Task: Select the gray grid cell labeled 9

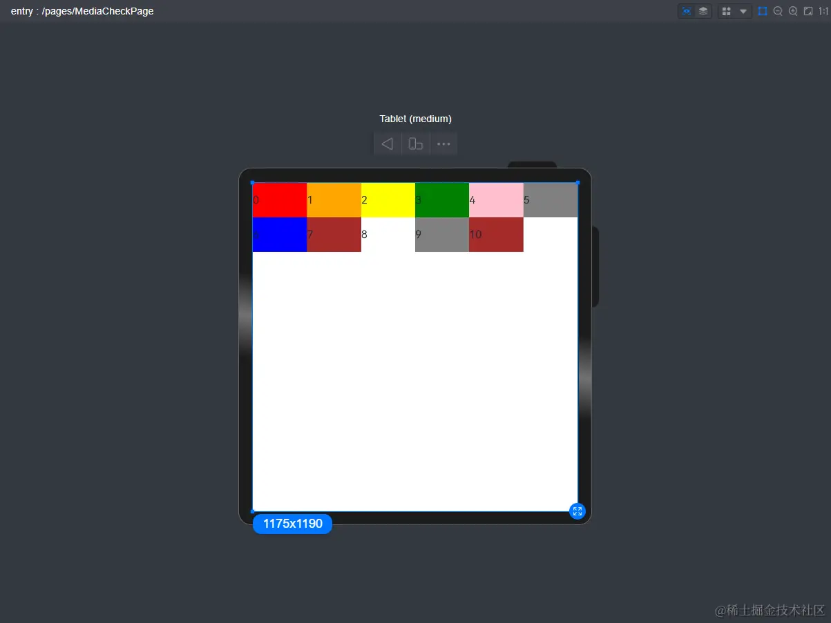Action: 442,235
